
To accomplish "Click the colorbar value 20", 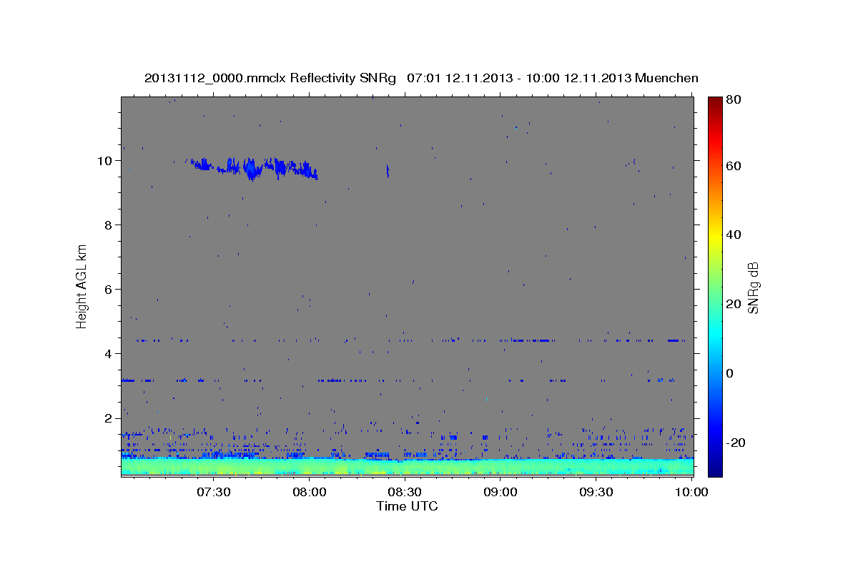I will 734,304.
